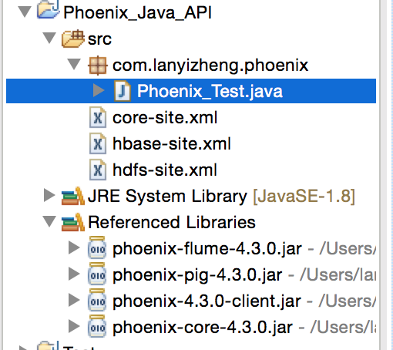Expand the phoenix-flume-4.3.0.jar node

click(74, 247)
